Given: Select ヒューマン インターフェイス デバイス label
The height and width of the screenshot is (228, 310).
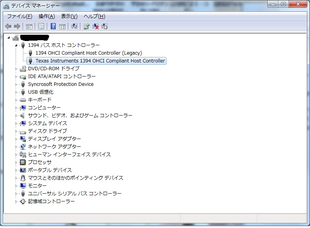Looking at the screenshot, I should click(x=69, y=155).
